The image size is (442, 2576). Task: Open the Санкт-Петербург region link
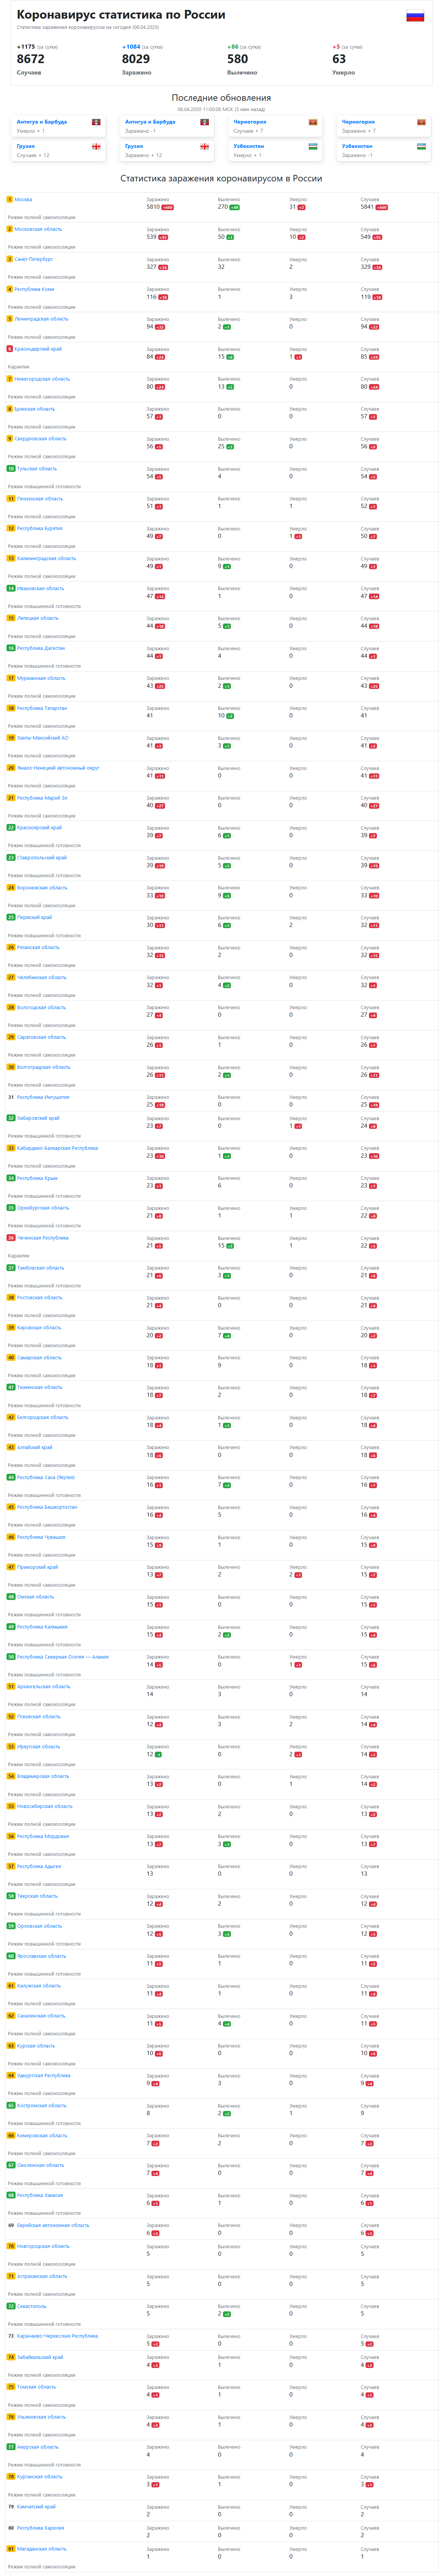(x=33, y=259)
